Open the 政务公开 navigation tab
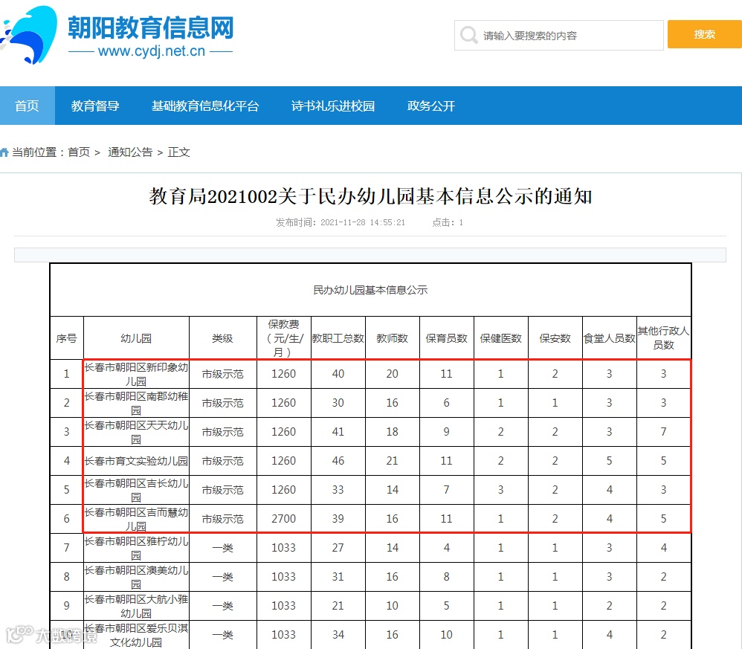This screenshot has width=742, height=649. tap(431, 106)
